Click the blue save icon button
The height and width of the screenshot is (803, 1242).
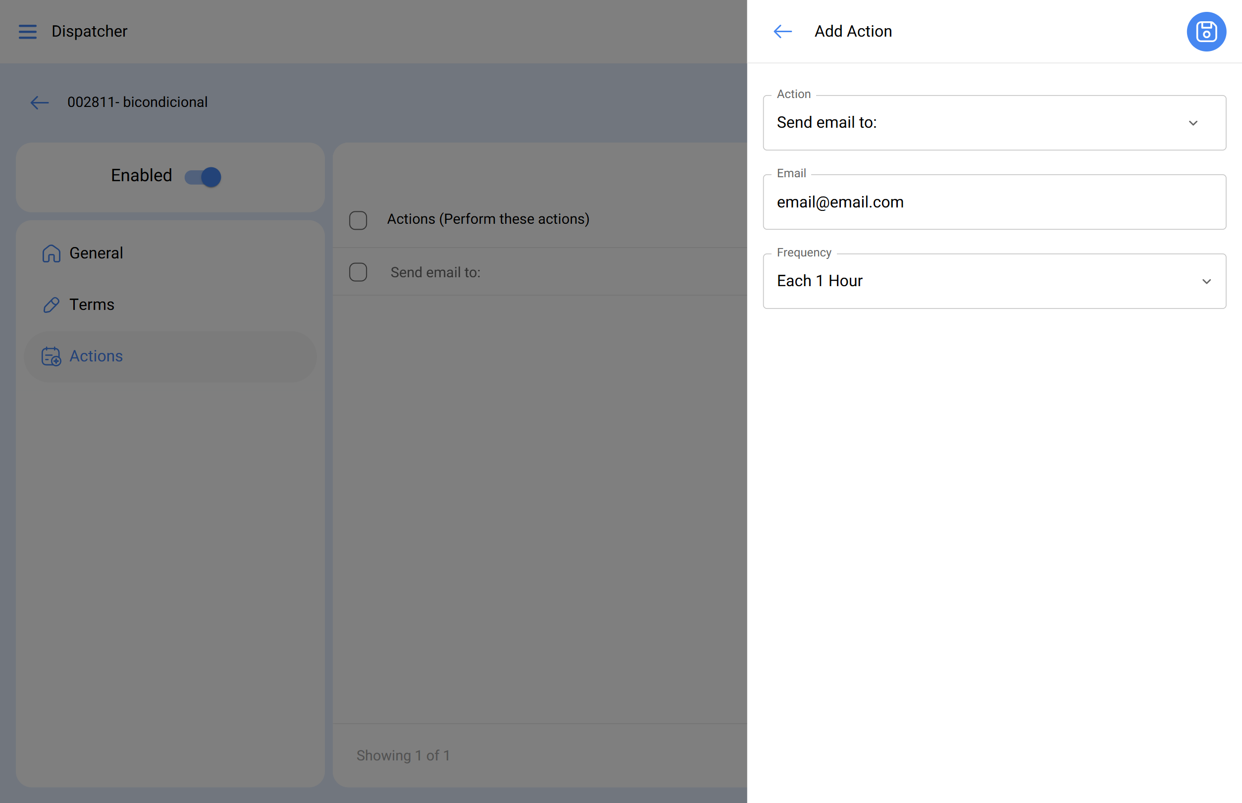click(x=1205, y=32)
